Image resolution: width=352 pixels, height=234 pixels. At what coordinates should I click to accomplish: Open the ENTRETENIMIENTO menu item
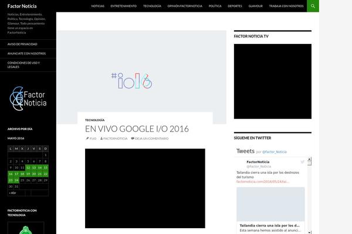click(x=123, y=6)
